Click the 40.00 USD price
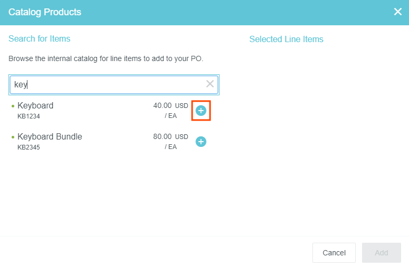Viewport: 409px width, 268px height. [170, 105]
